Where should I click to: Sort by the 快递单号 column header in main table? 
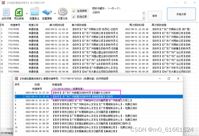(x=15, y=25)
